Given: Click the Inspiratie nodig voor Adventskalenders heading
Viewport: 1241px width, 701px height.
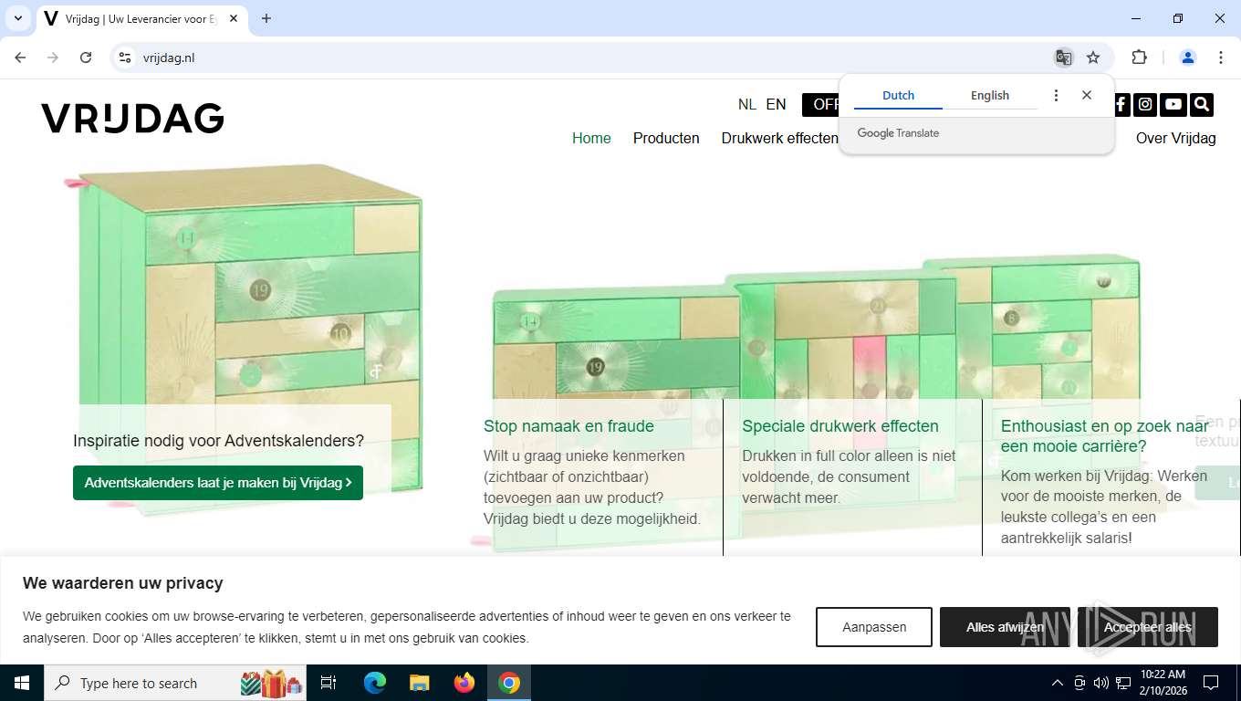Looking at the screenshot, I should (x=218, y=441).
